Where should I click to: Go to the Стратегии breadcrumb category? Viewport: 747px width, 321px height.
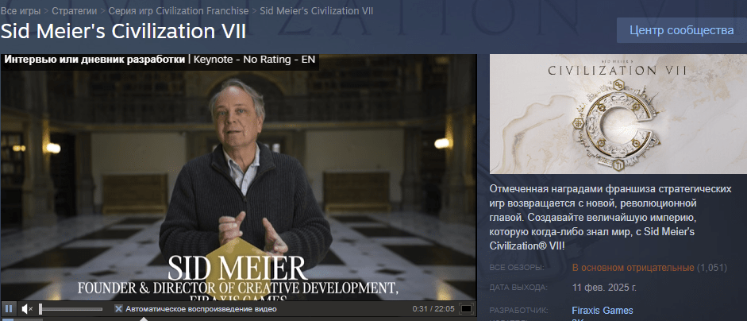[74, 10]
